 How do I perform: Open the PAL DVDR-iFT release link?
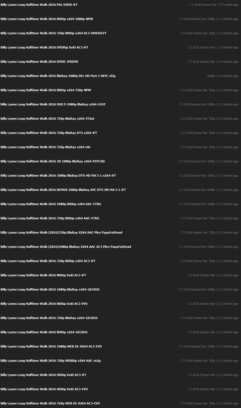[39, 5]
